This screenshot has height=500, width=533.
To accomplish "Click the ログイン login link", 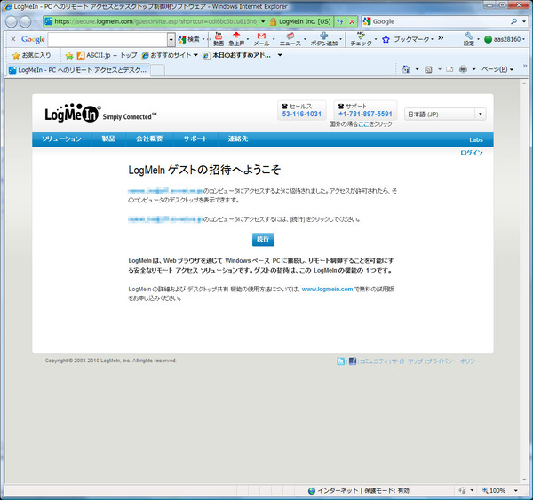I will coord(472,154).
